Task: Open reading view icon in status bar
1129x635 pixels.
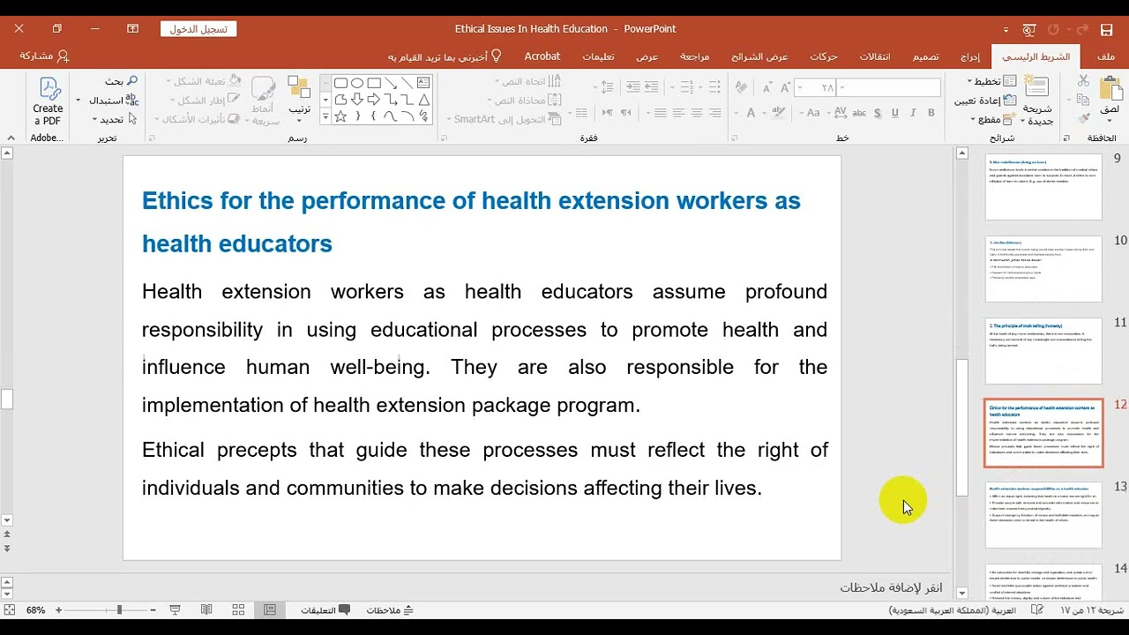Action: (206, 609)
